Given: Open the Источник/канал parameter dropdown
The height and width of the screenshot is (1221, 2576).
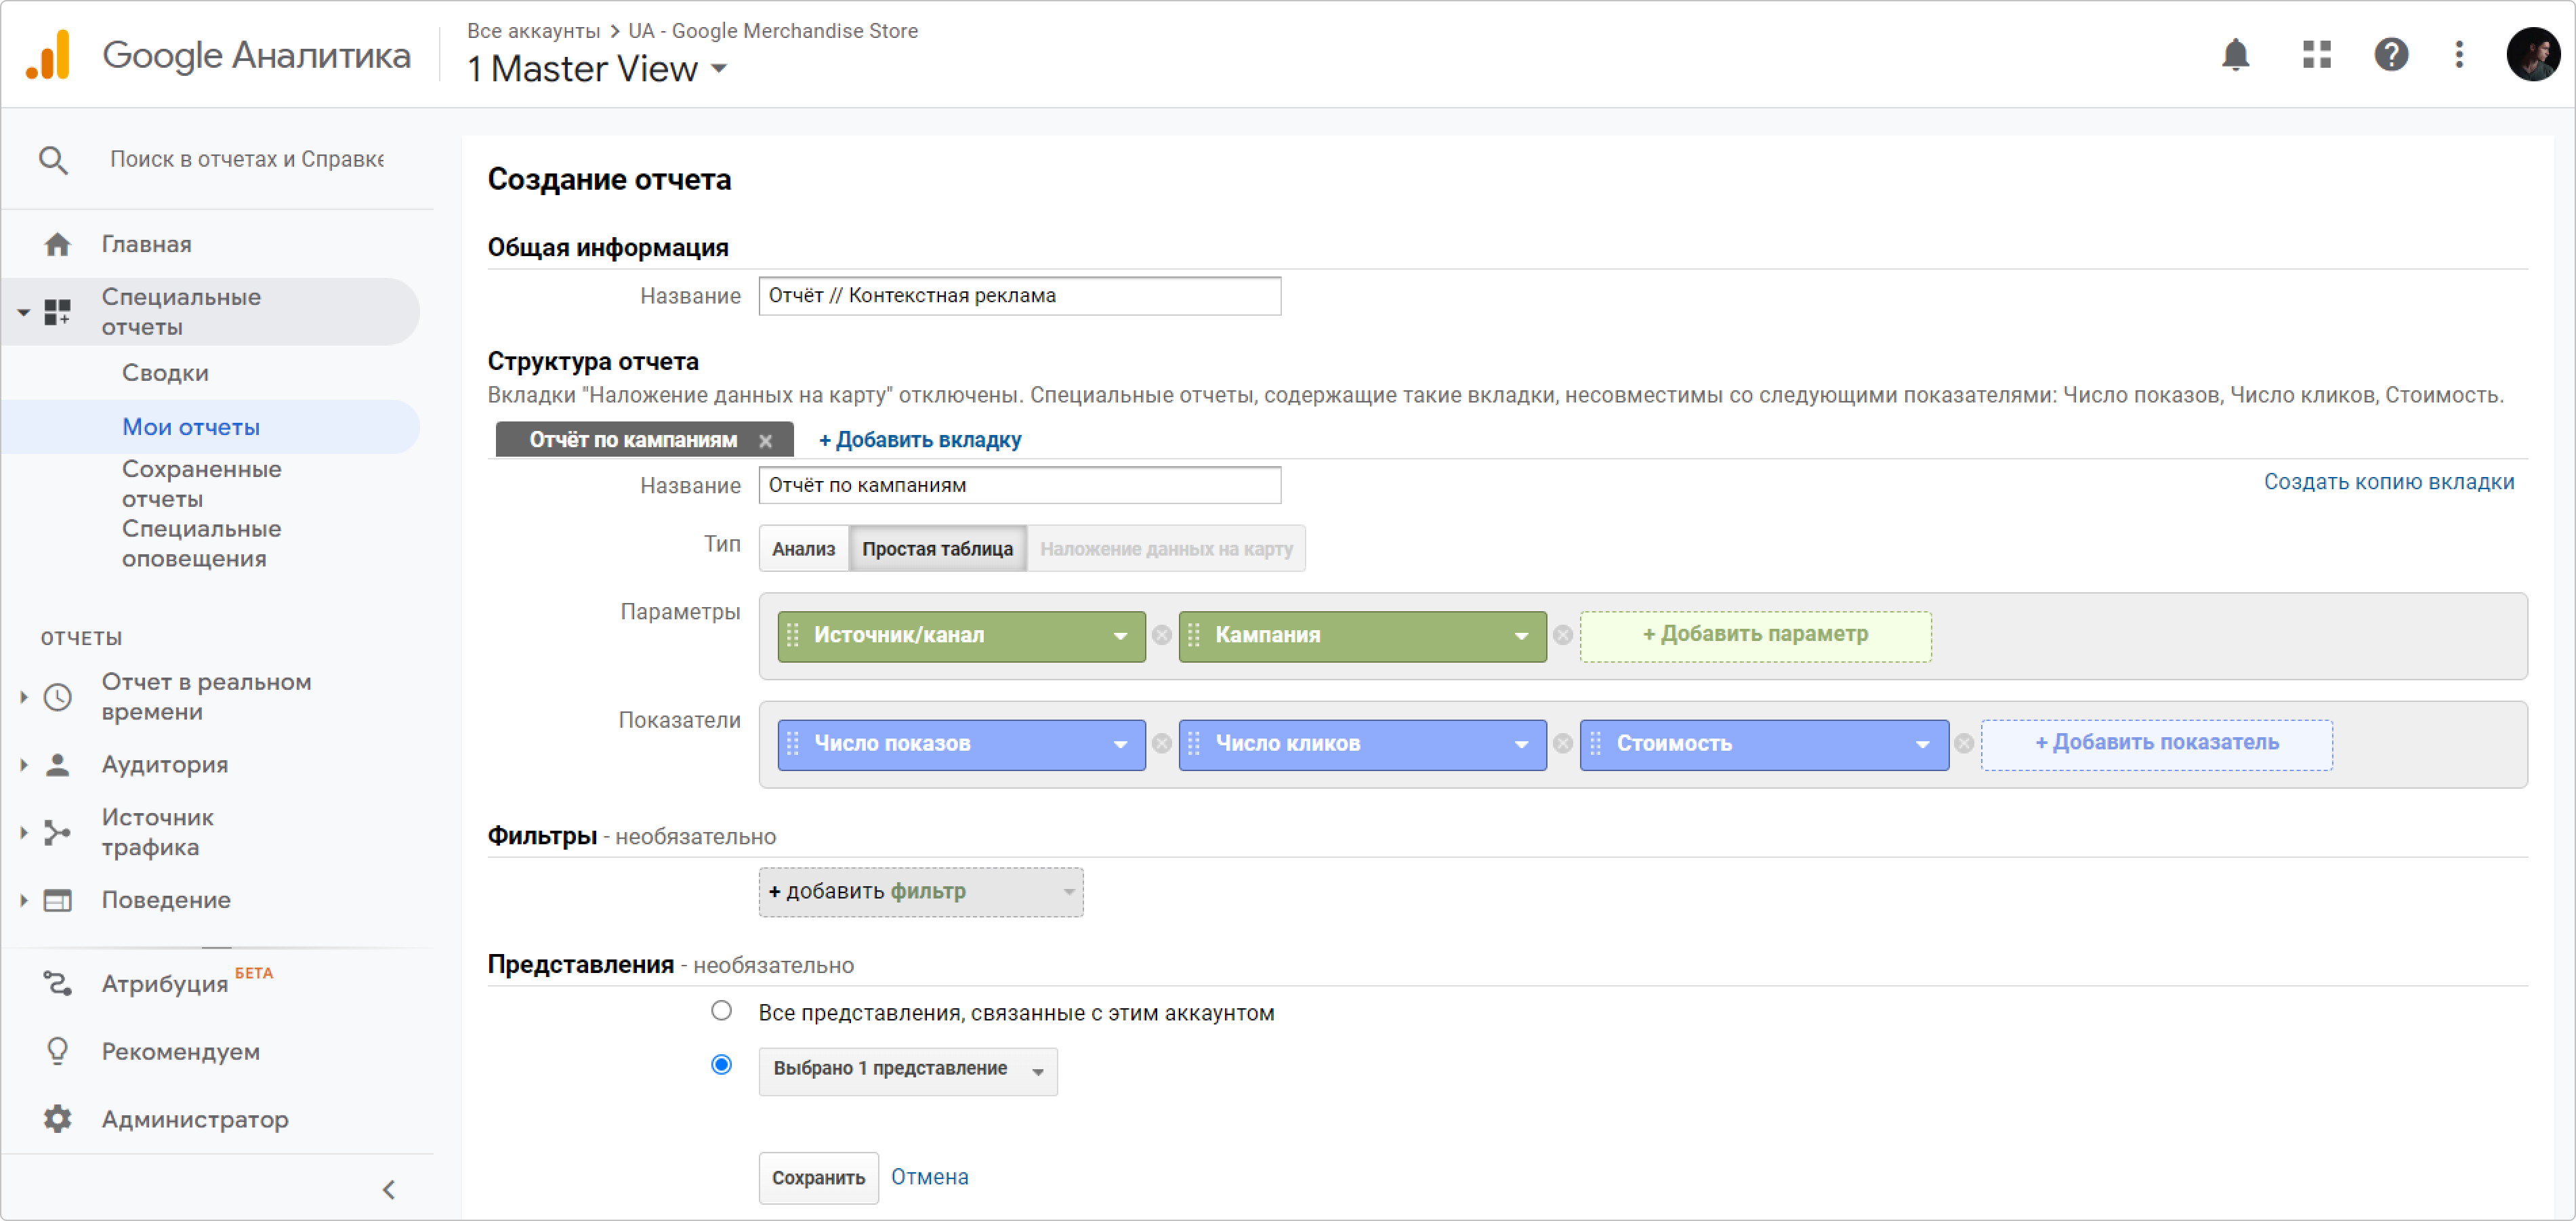Looking at the screenshot, I should click(x=1120, y=636).
